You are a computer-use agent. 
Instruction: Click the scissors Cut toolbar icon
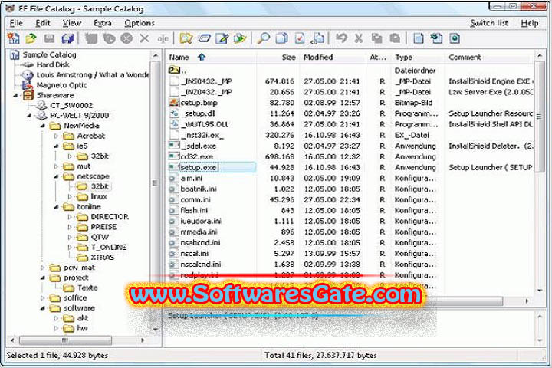[x=359, y=38]
